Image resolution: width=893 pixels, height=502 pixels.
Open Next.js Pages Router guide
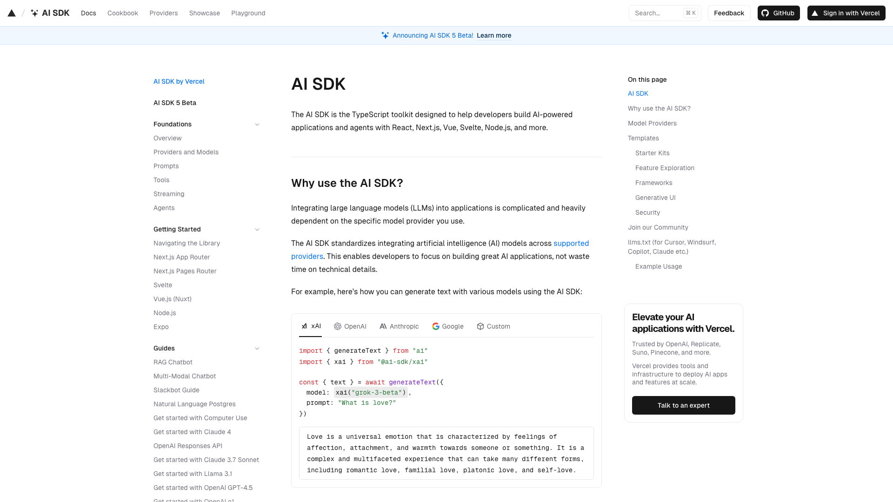[x=185, y=271]
